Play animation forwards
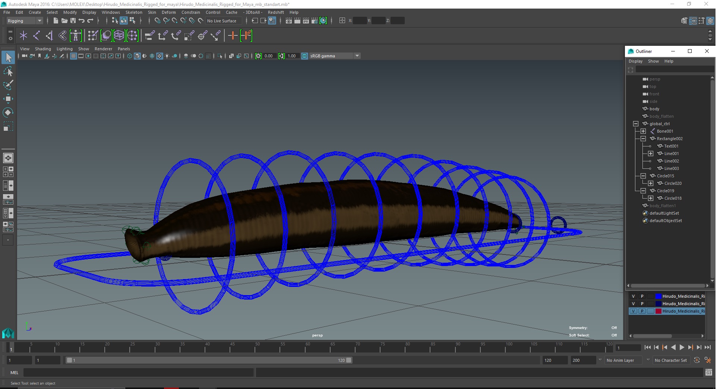Screen dimensions: 717x389 682,347
